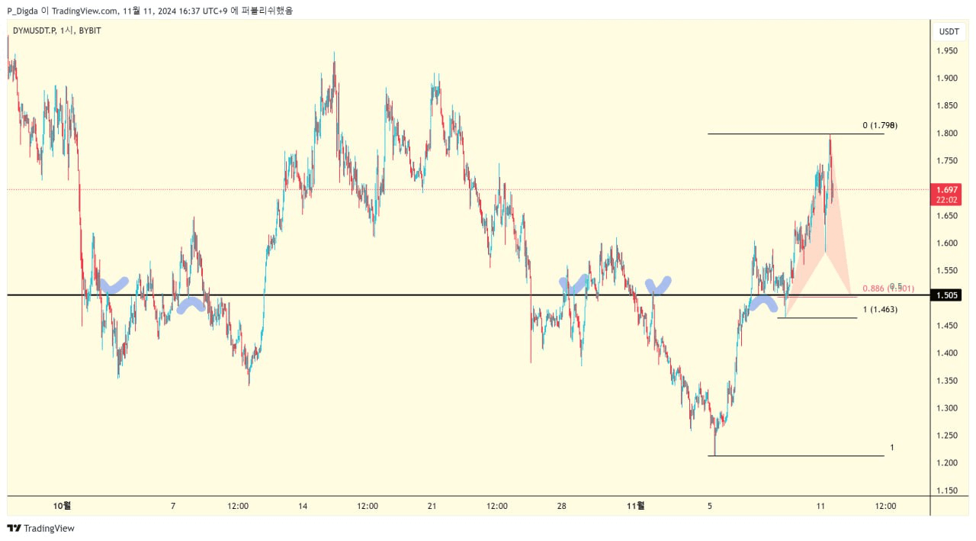The width and height of the screenshot is (976, 541).
Task: Select the DYMUSDT.P symbol title on the chart
Action: coord(34,31)
